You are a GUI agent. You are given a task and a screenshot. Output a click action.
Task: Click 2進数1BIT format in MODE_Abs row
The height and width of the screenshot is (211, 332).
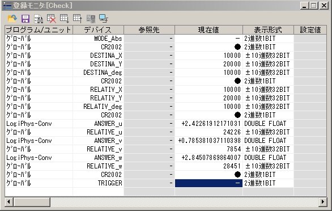click(269, 39)
